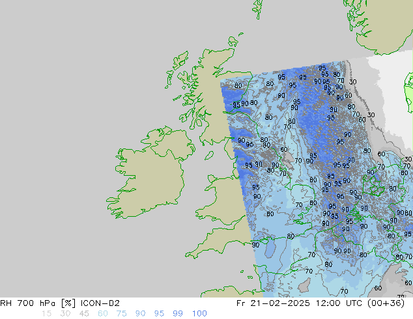Click the legend value "15"
The image size is (413, 319).
coord(46,314)
